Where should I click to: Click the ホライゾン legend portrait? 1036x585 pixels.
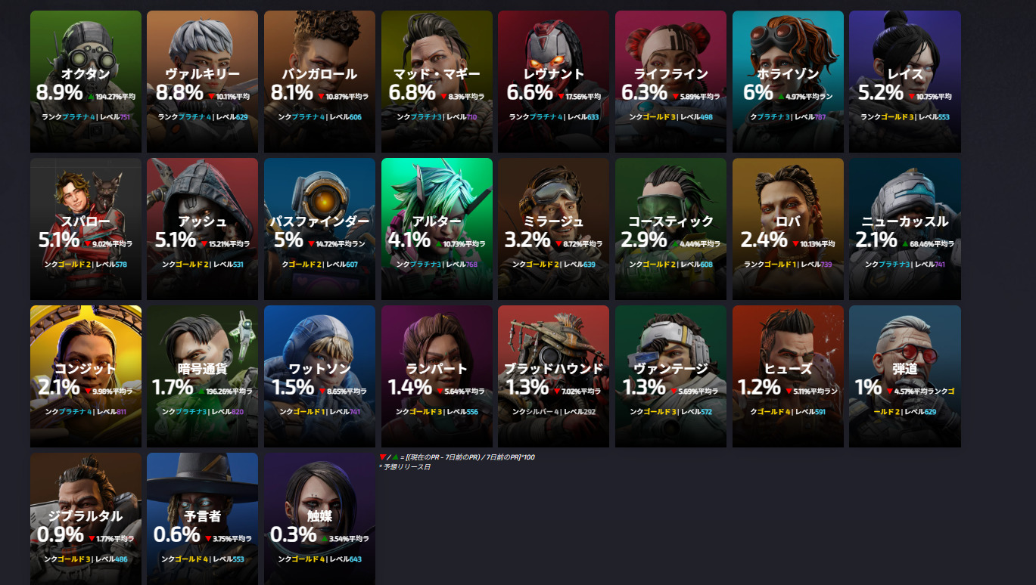(x=788, y=82)
